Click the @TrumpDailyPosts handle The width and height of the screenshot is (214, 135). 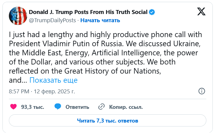tap(52, 20)
